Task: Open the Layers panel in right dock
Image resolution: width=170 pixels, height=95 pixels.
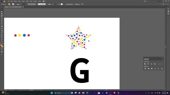Action: coord(168,11)
